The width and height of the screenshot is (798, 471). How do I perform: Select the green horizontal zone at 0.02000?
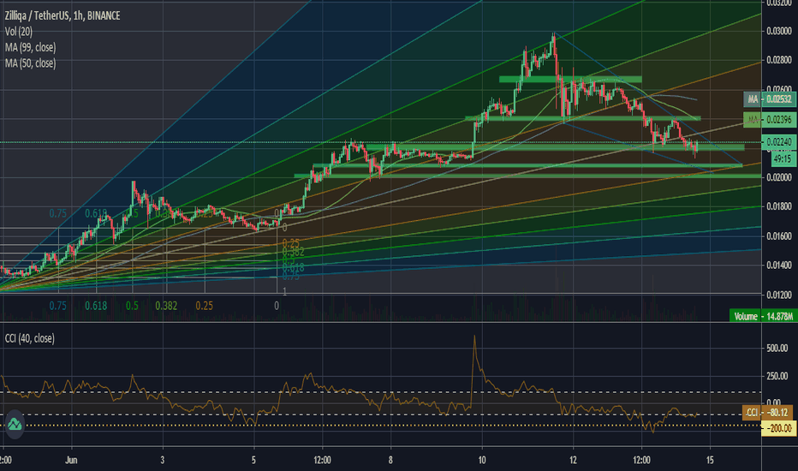[527, 176]
